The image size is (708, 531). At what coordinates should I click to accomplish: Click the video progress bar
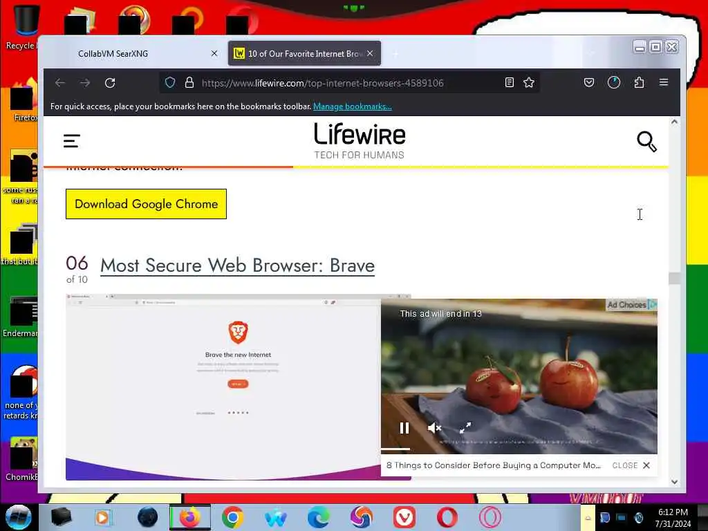click(519, 449)
